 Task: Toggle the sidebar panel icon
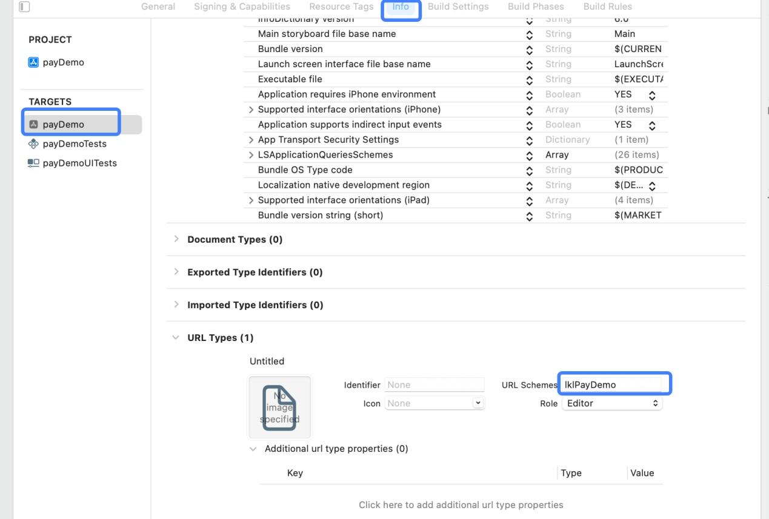click(24, 7)
